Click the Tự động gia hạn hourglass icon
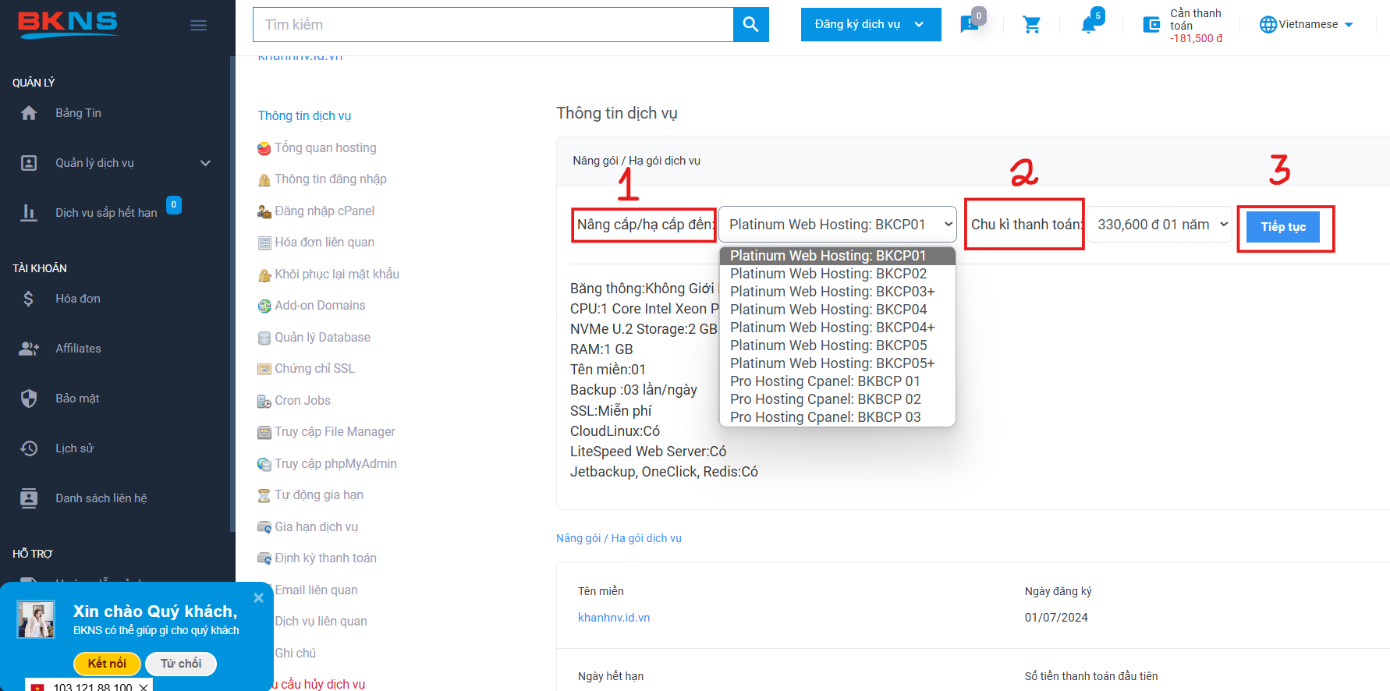 (264, 495)
